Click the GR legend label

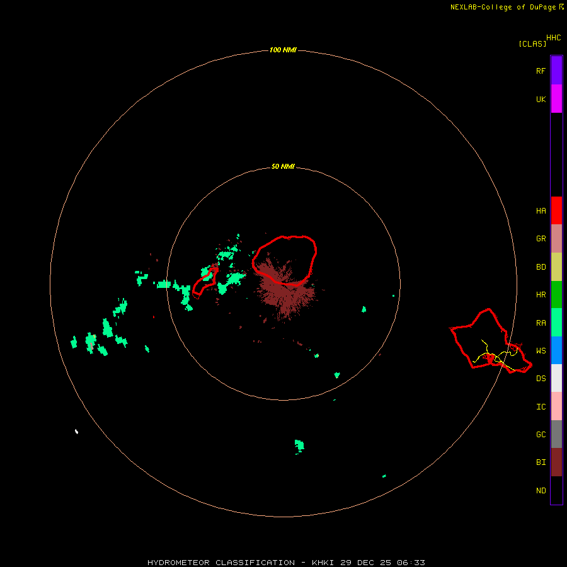(541, 239)
